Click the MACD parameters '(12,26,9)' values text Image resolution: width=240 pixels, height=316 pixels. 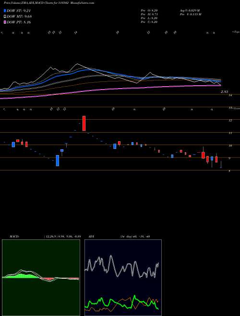pos(62,236)
